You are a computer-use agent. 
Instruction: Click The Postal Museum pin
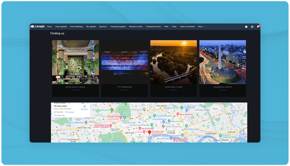pos(155,116)
